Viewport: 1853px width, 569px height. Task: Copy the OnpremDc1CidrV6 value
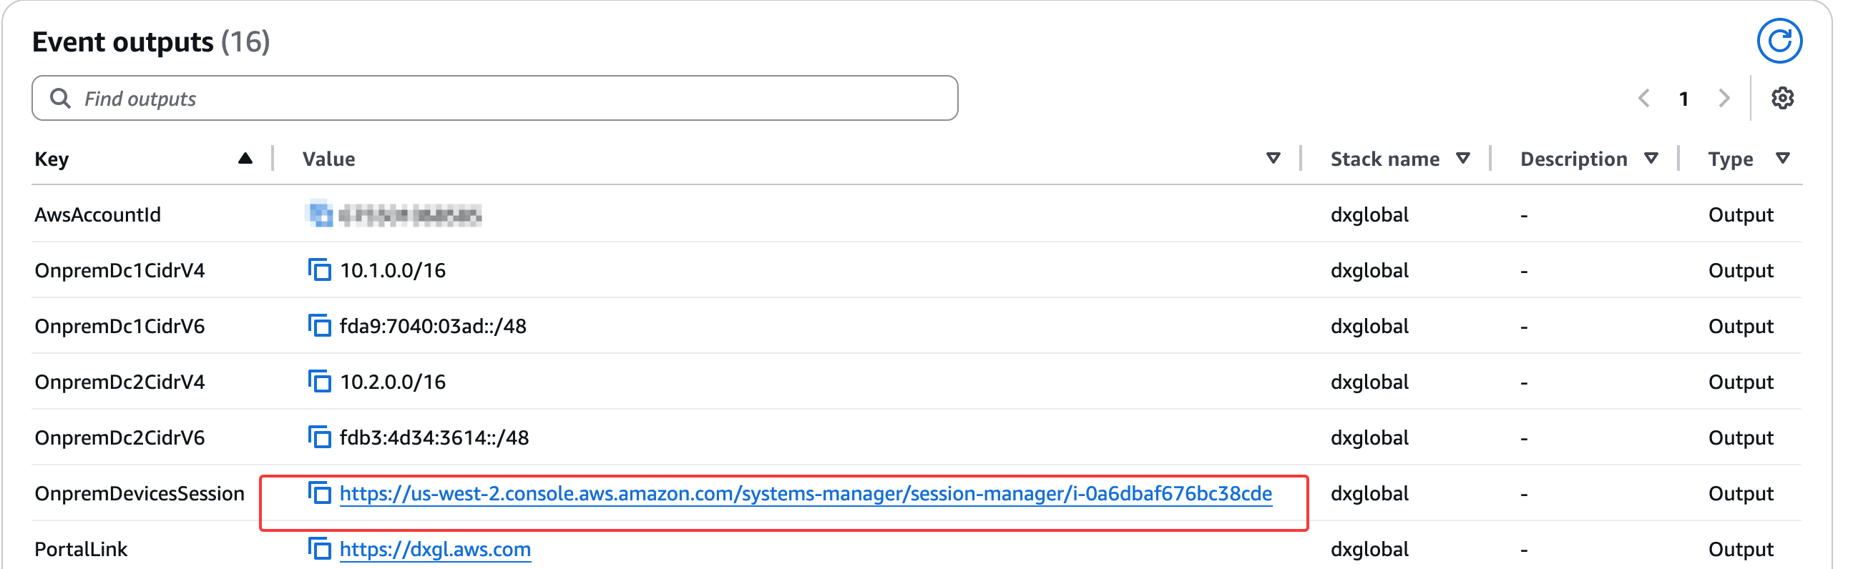coord(319,326)
